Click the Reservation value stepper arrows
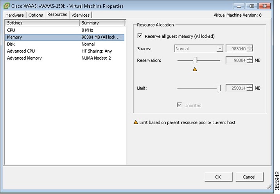 tap(249, 60)
